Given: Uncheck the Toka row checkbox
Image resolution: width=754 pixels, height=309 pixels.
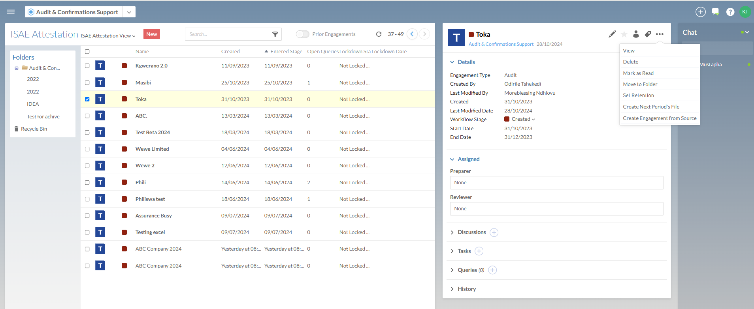Looking at the screenshot, I should click(x=87, y=99).
